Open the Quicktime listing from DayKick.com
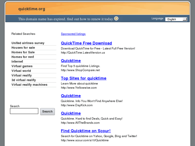 (71, 96)
